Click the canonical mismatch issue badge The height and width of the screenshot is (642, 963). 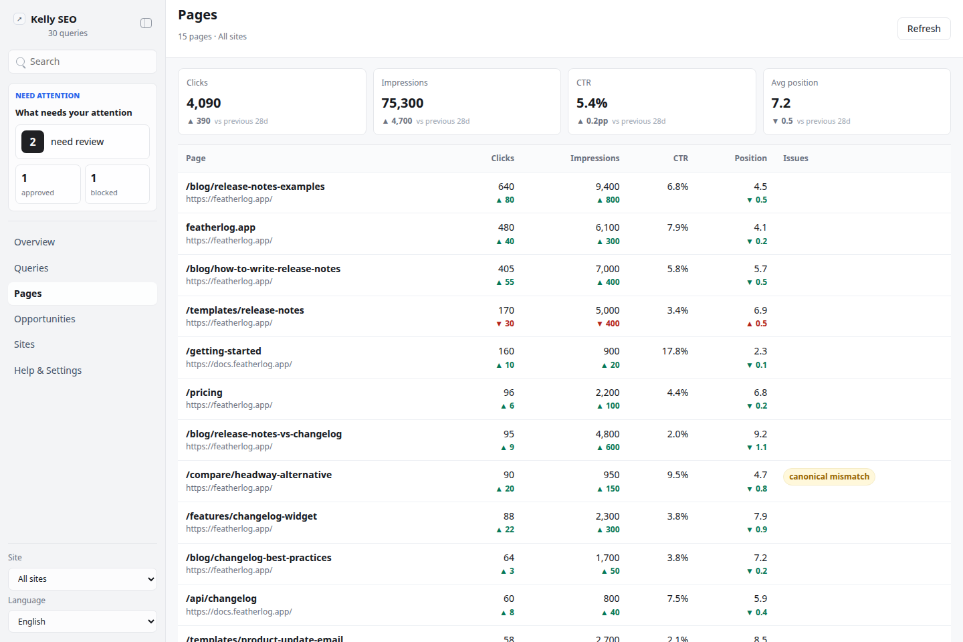click(829, 477)
